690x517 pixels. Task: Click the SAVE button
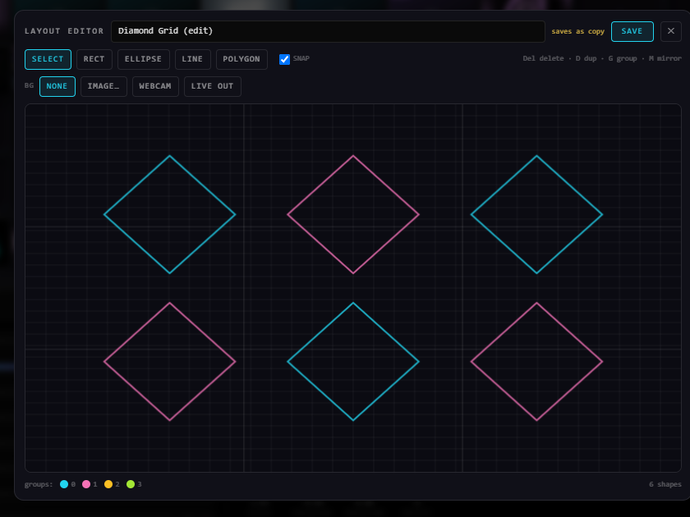[632, 31]
